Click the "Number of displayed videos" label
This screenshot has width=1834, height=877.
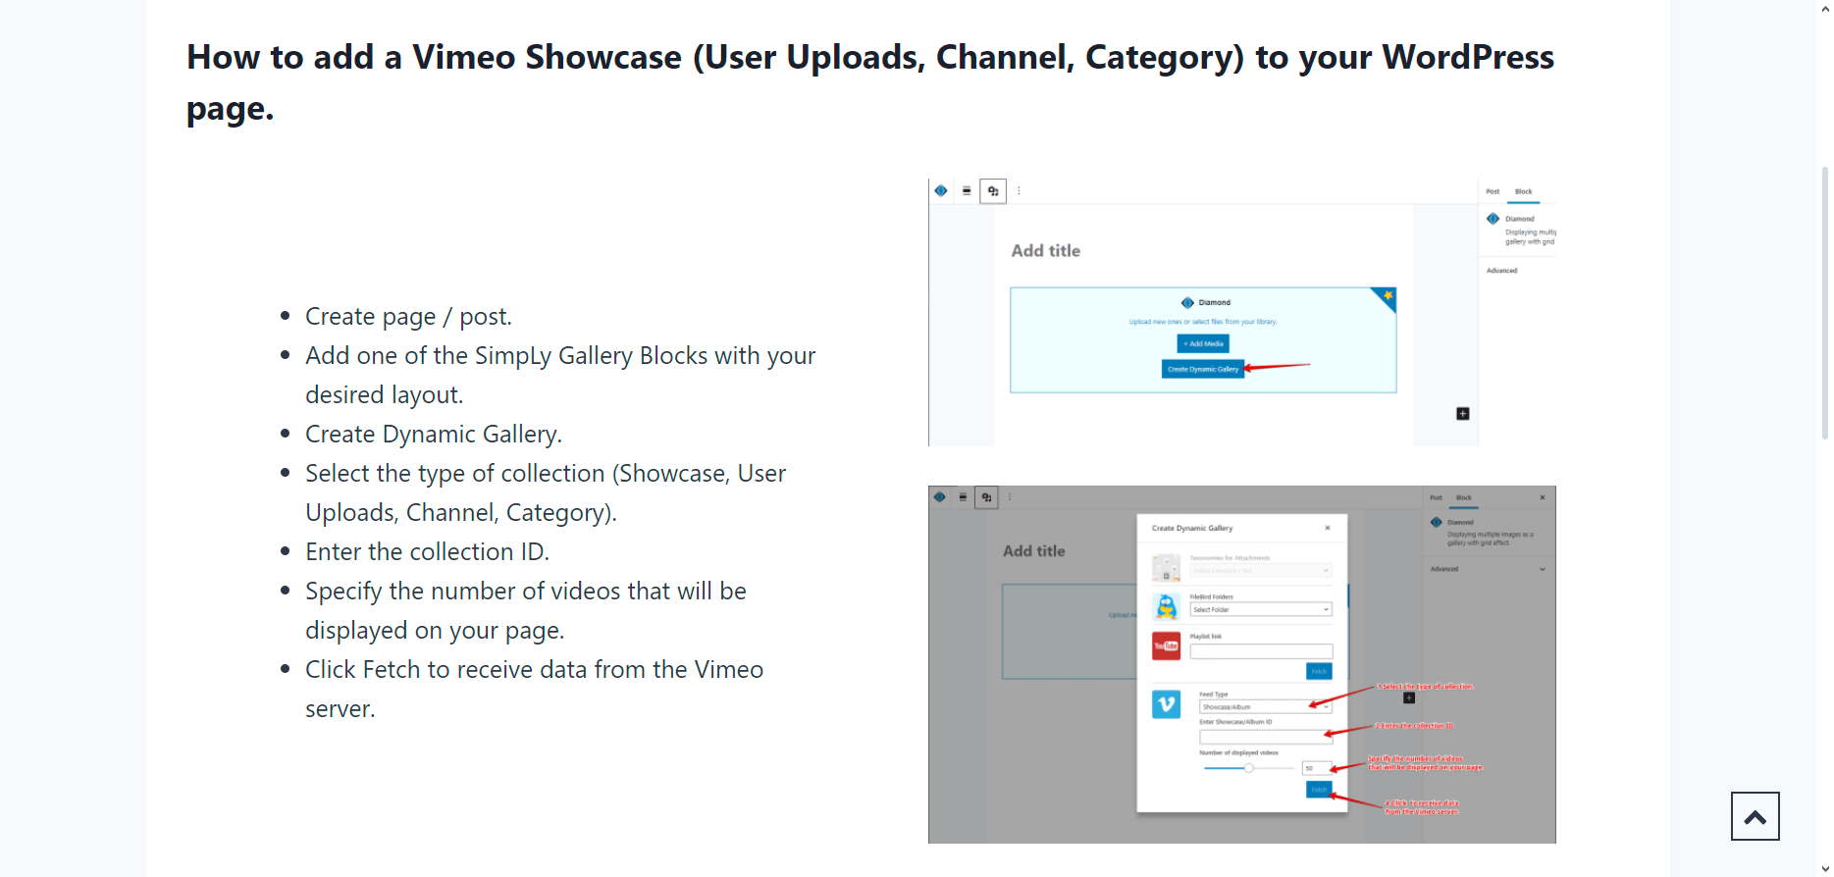pyautogui.click(x=1238, y=752)
